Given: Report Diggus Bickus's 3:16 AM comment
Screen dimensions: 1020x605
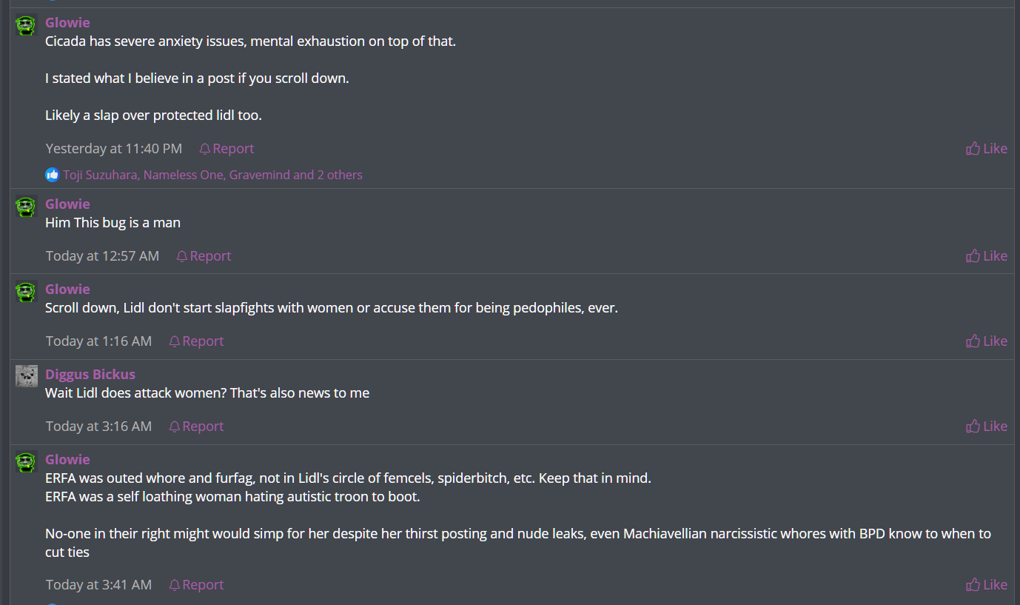Looking at the screenshot, I should click(196, 427).
